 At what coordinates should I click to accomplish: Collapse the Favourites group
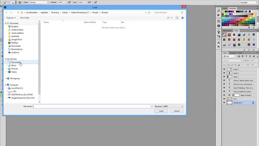(x=6, y=24)
